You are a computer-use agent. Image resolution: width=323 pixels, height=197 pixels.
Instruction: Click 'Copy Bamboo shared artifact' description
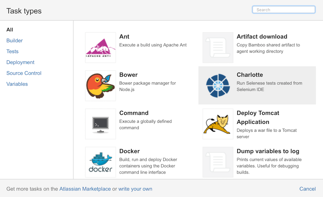pyautogui.click(x=268, y=48)
